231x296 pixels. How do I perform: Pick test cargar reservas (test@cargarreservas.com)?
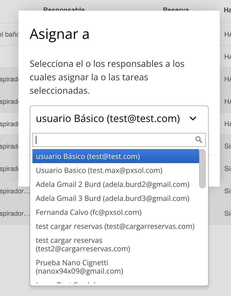click(115, 226)
